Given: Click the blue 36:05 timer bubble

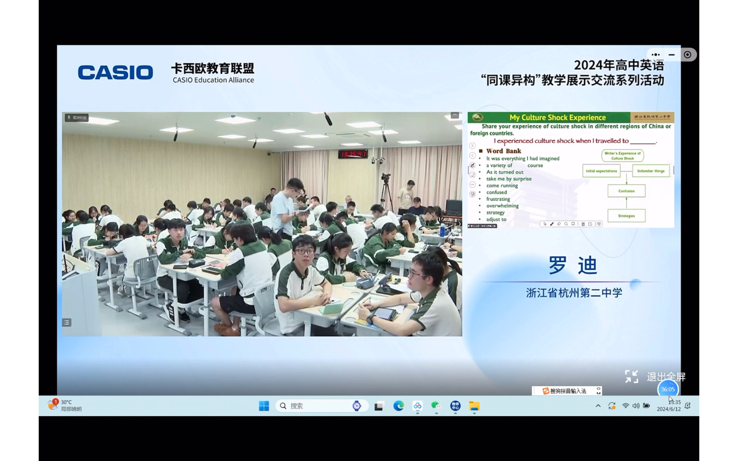Looking at the screenshot, I should click(x=668, y=389).
